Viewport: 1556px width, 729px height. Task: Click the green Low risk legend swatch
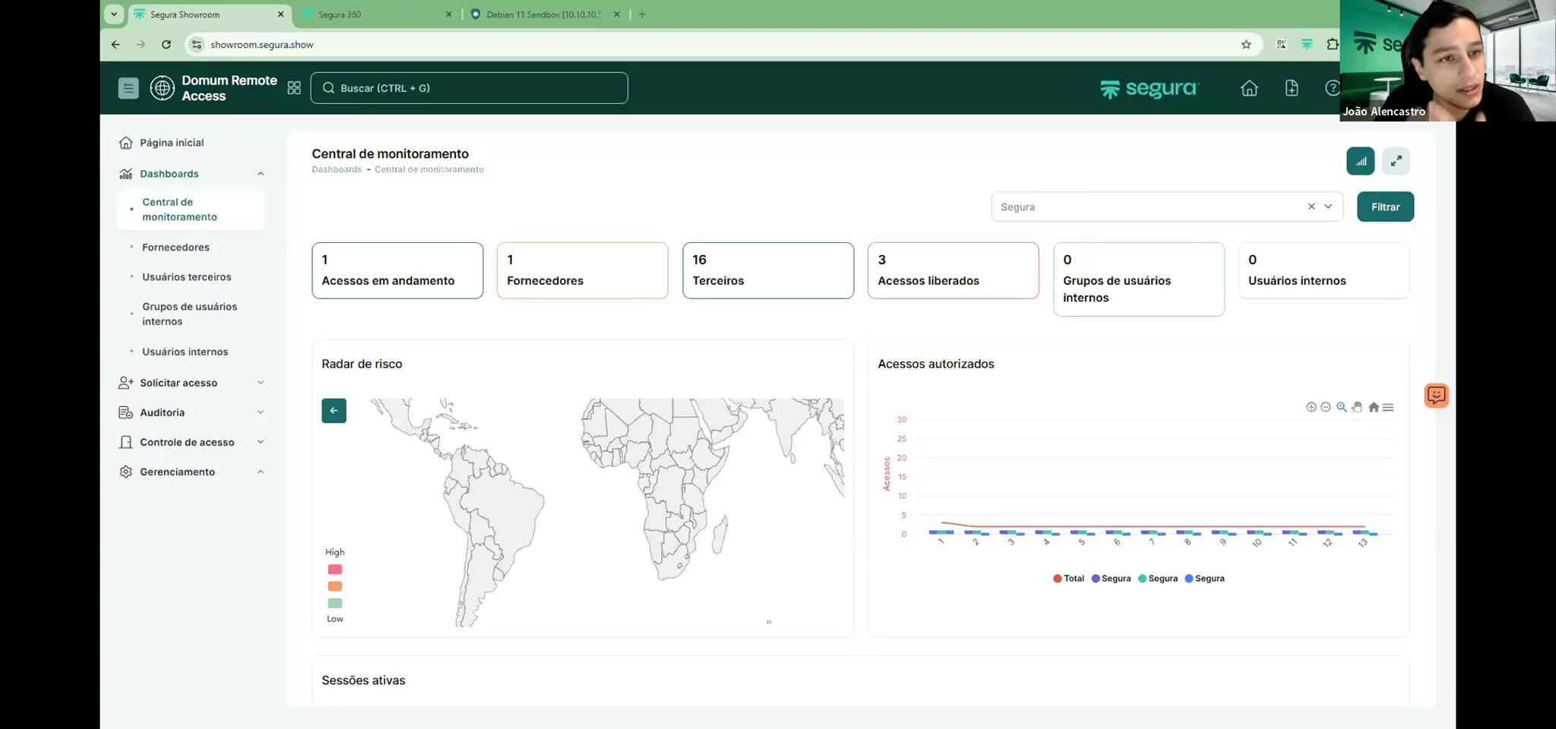tap(335, 603)
